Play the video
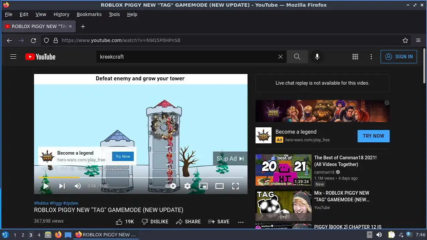The width and height of the screenshot is (427, 240). coord(46,186)
